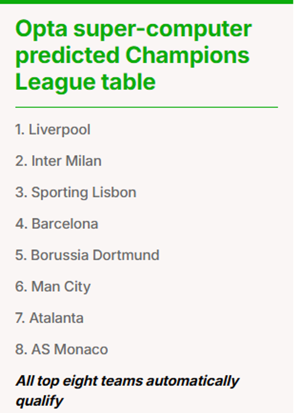Click the word 'Dortmund' in the list
294x413 pixels.
[126, 255]
